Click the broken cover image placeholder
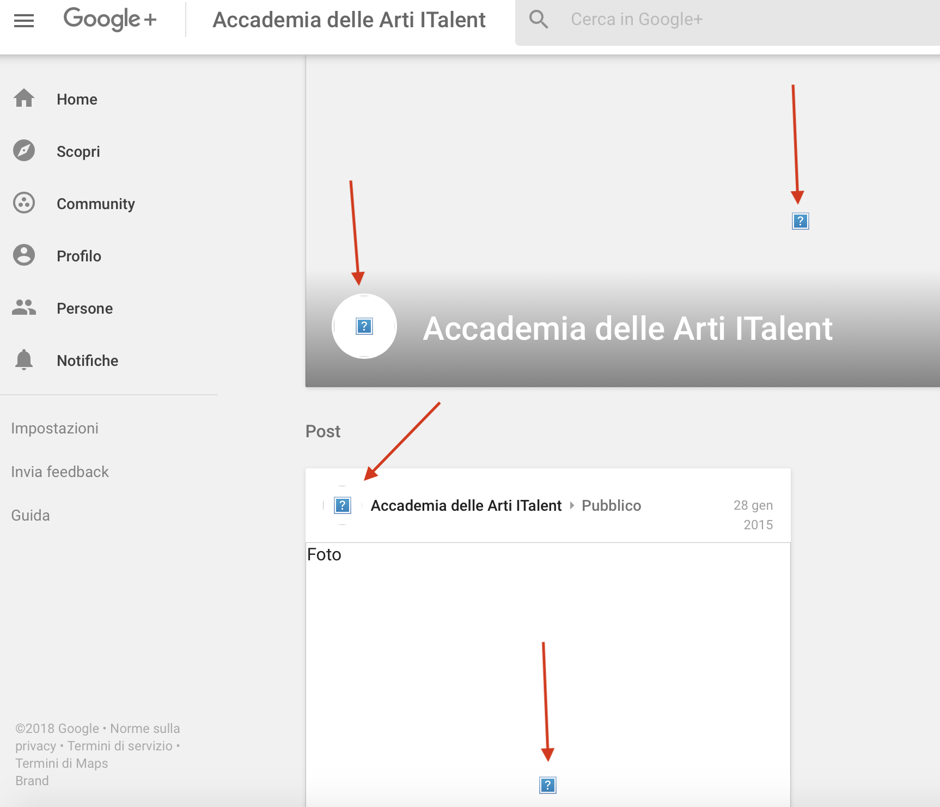The height and width of the screenshot is (807, 940). pyautogui.click(x=801, y=221)
